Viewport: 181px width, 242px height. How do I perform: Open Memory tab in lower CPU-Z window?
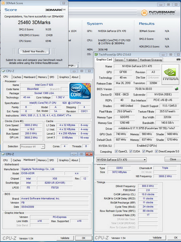click(x=42, y=160)
